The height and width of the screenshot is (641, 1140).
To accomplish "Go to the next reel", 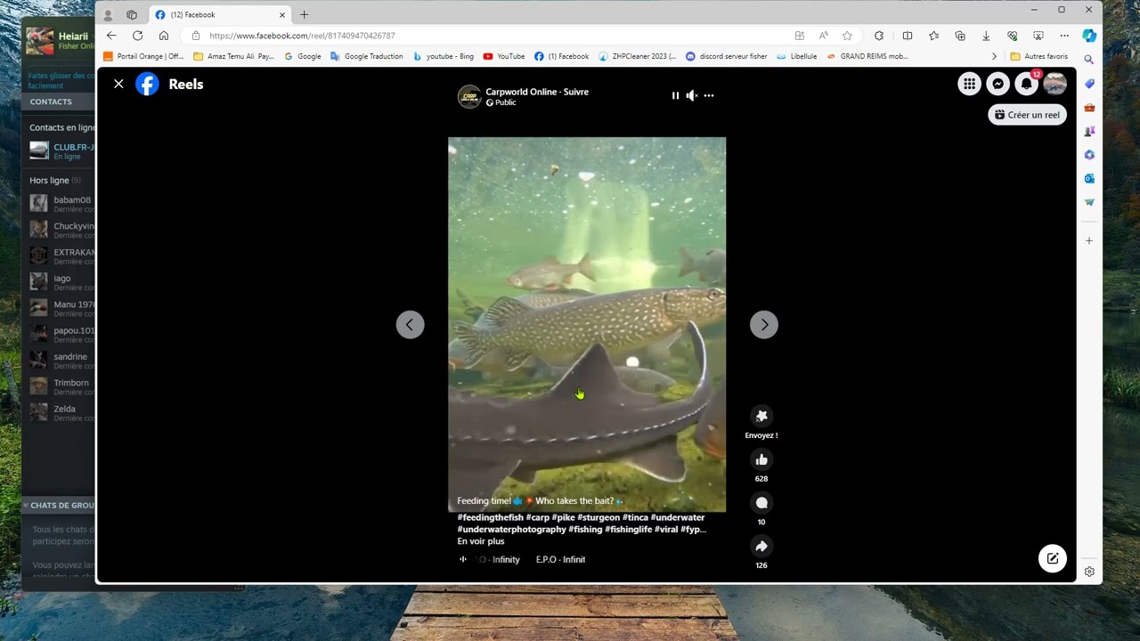I will point(764,325).
